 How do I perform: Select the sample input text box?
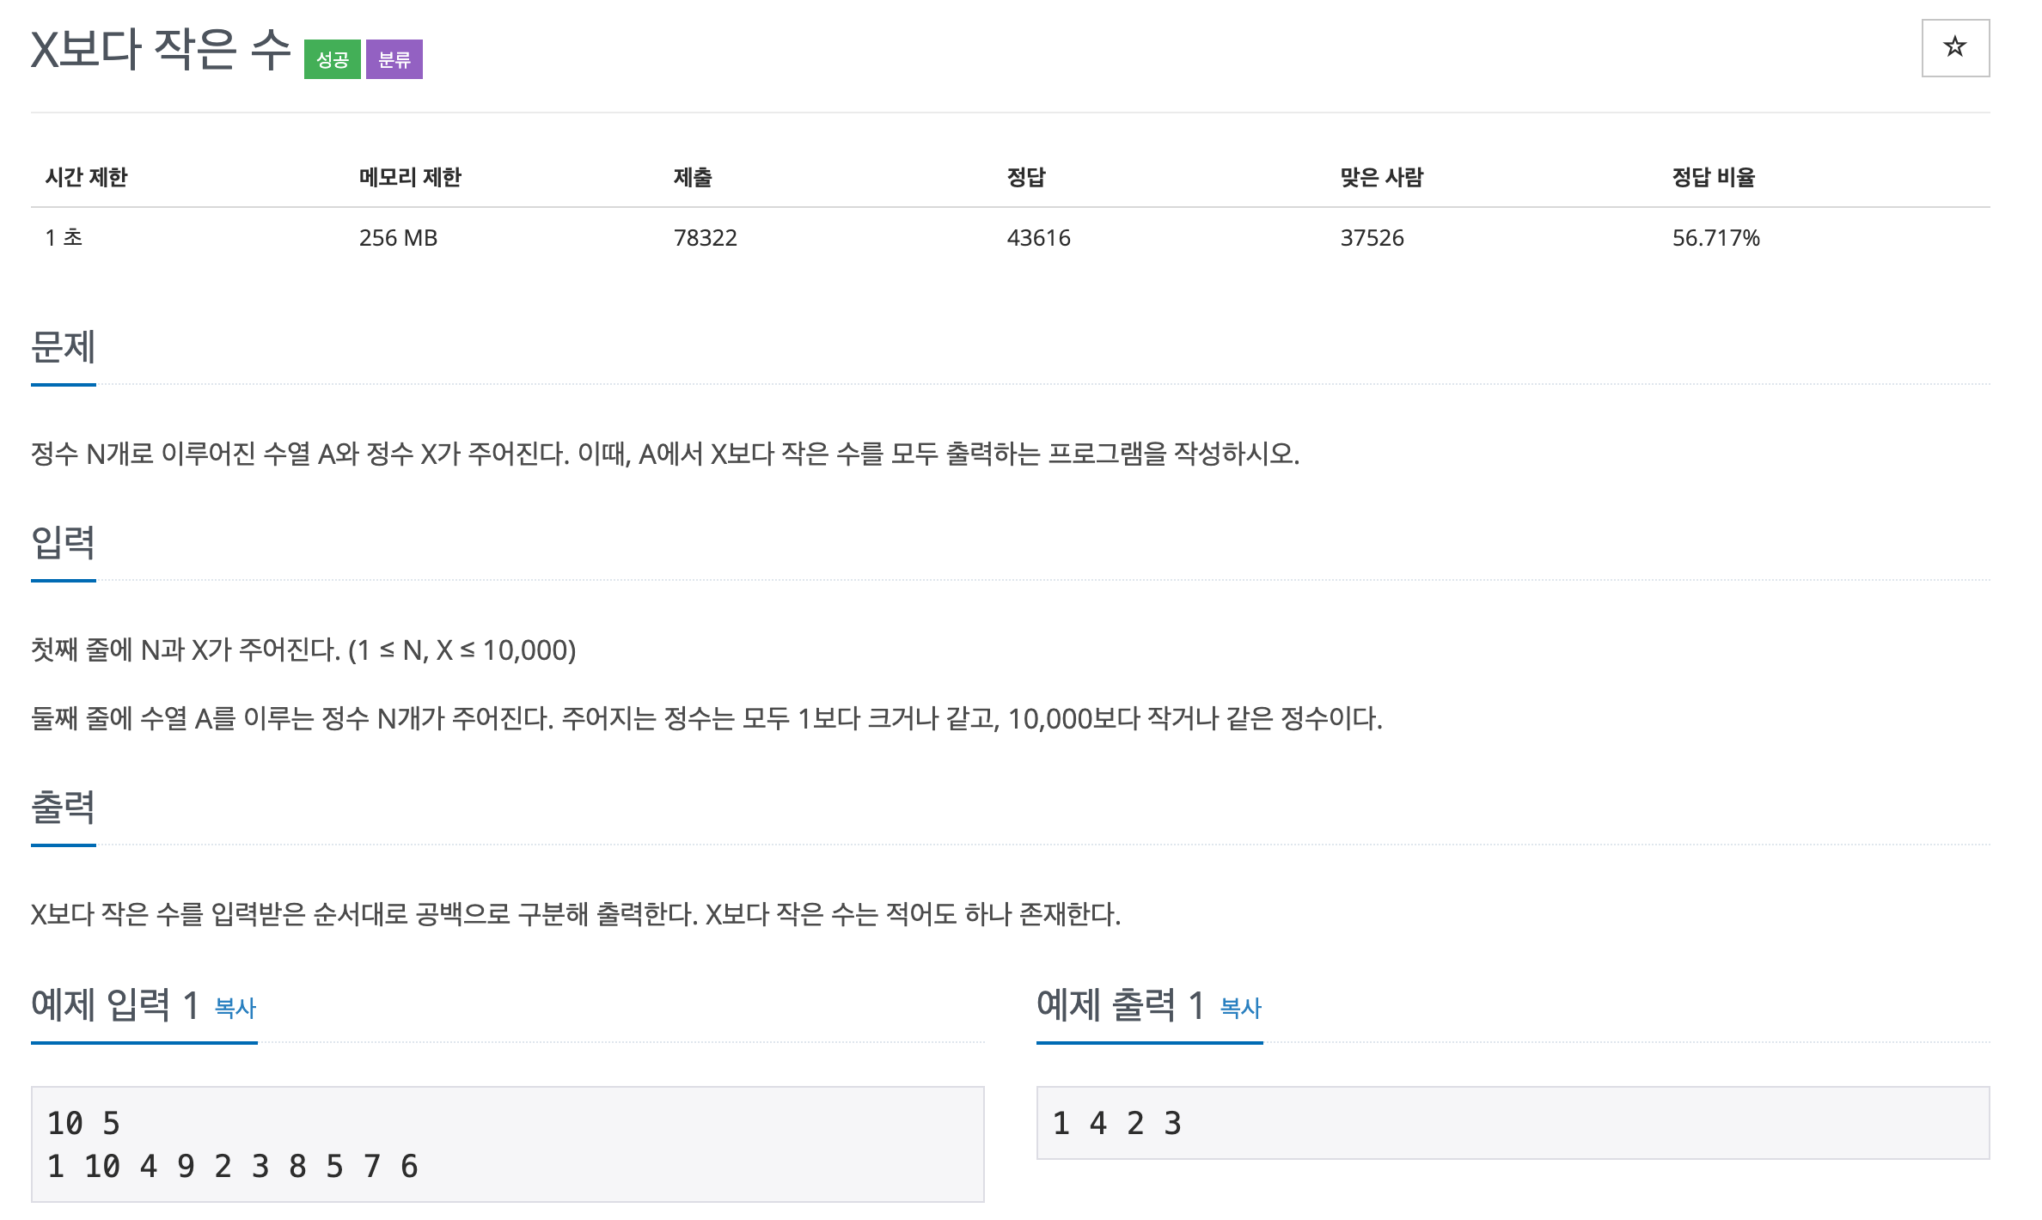click(507, 1143)
